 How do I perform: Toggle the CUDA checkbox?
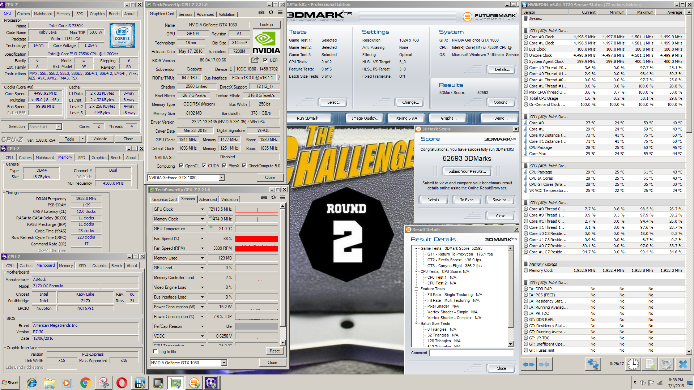(204, 166)
